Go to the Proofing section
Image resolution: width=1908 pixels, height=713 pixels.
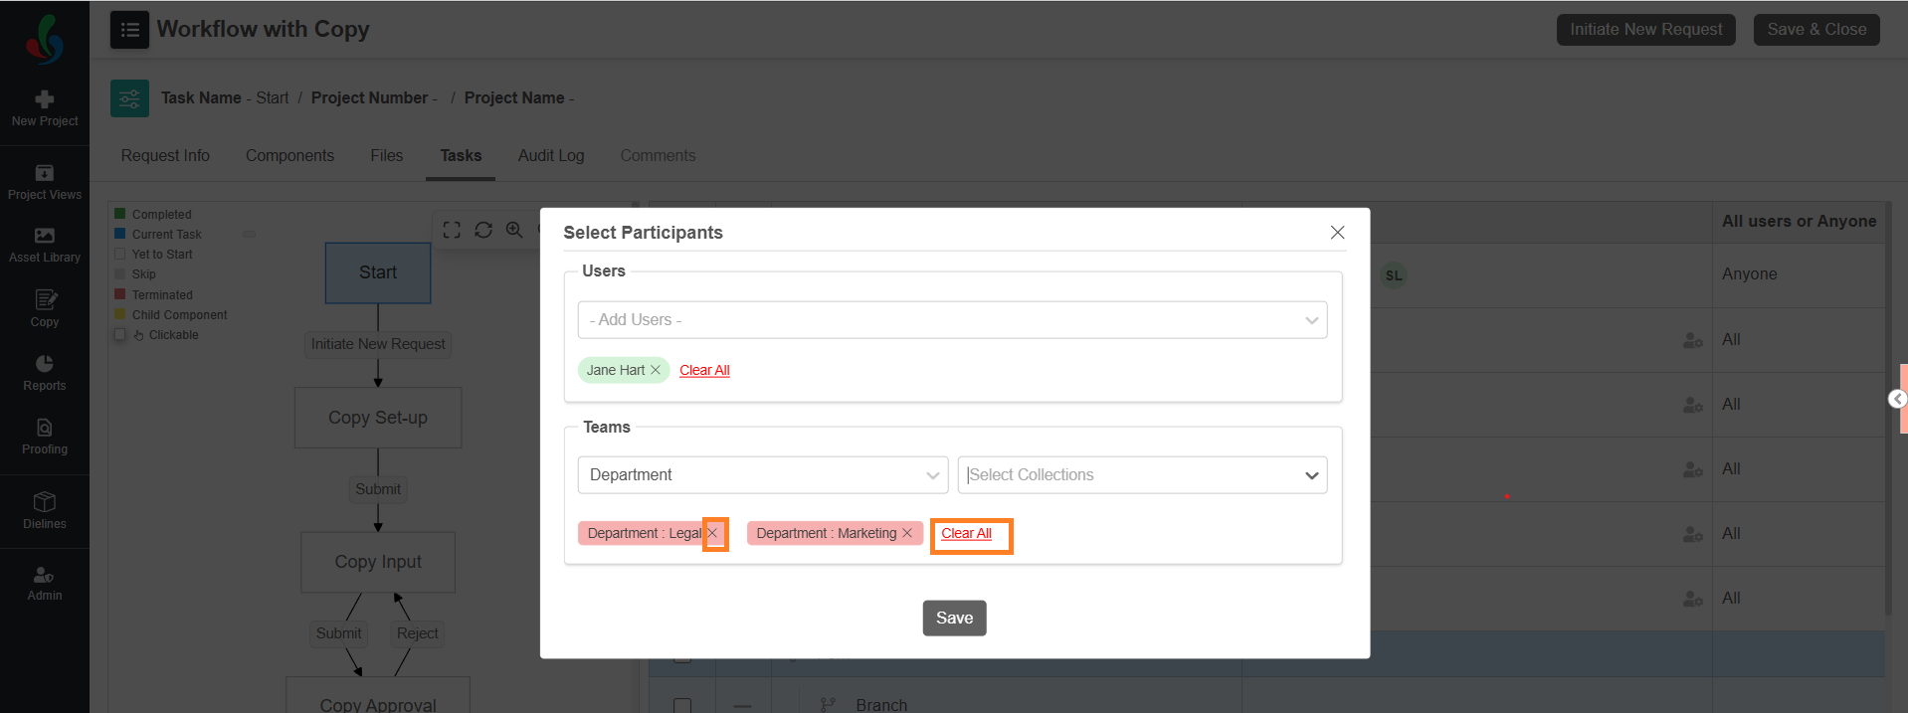[x=45, y=437]
